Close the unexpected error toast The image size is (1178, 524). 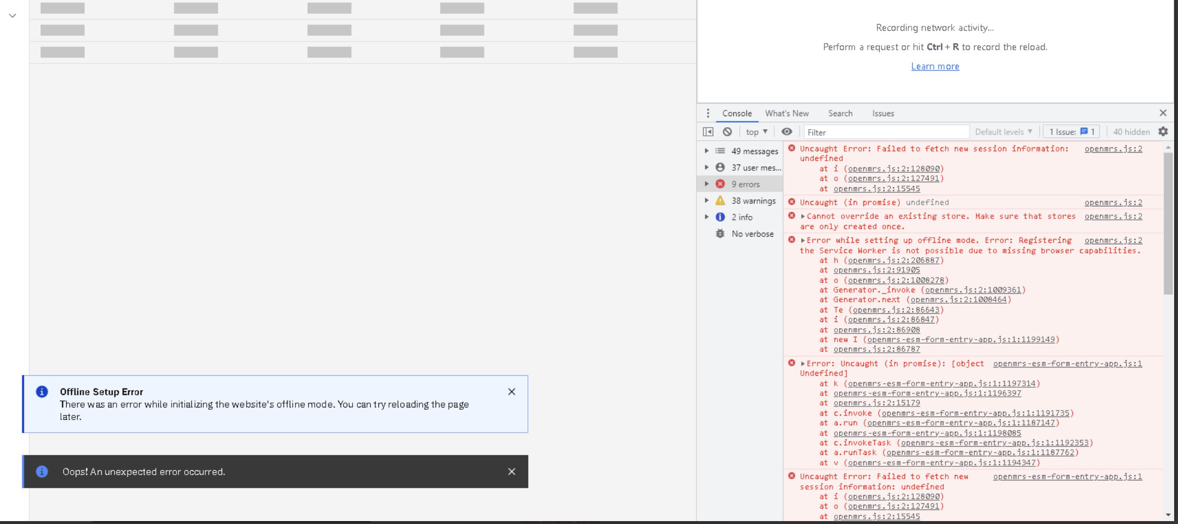point(512,472)
